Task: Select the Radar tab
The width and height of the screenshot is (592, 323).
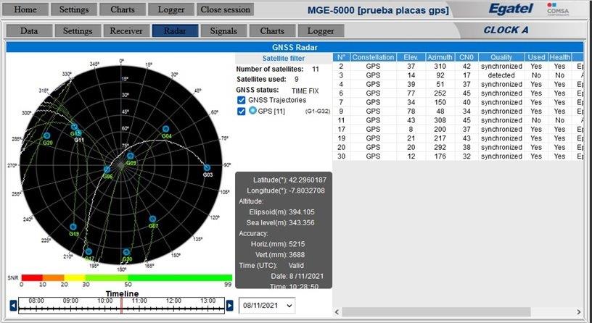Action: point(175,31)
